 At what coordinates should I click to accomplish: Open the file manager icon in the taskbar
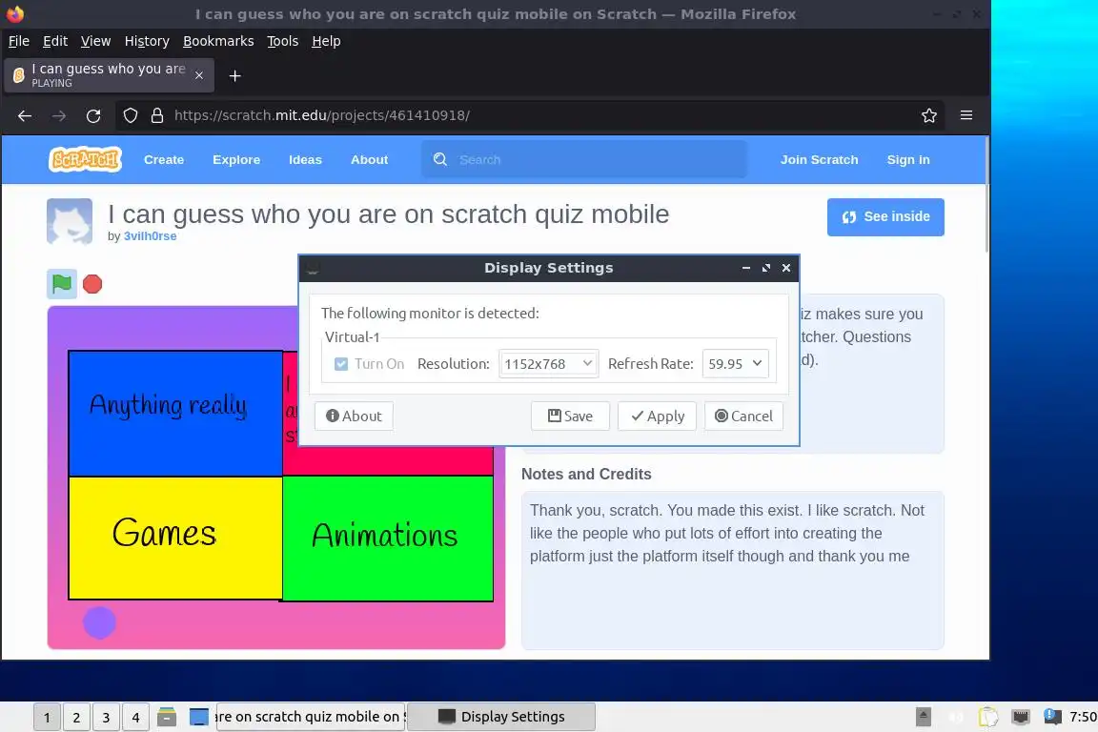[x=167, y=717]
